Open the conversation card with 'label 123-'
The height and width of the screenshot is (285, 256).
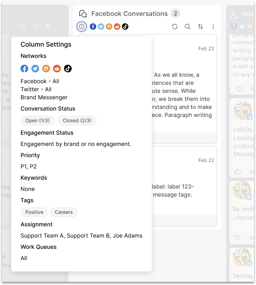click(184, 186)
